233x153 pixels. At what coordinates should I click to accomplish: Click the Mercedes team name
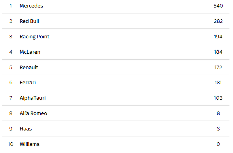pyautogui.click(x=31, y=6)
